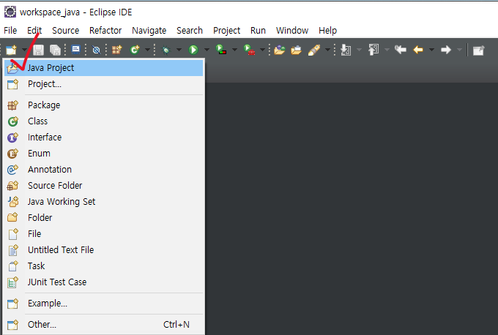Open dropdown arrow beside New Java Class
498x335 pixels.
coord(147,50)
